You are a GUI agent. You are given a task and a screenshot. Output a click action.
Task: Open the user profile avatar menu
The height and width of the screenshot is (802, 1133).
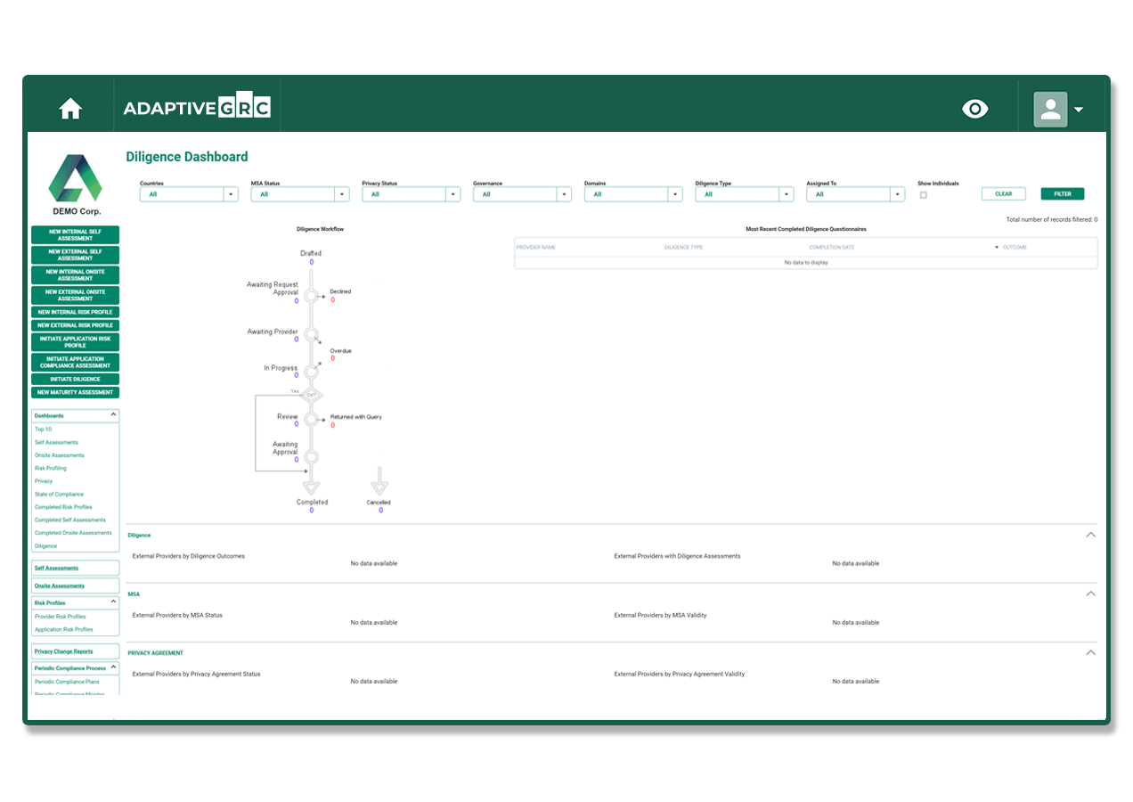click(x=1058, y=110)
